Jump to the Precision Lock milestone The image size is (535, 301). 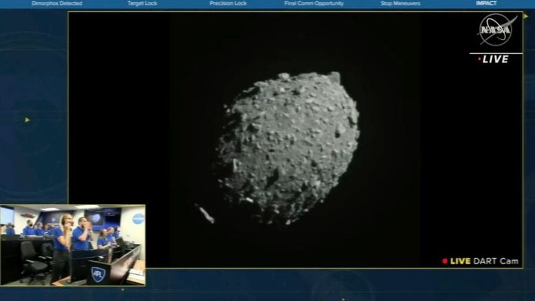point(228,4)
